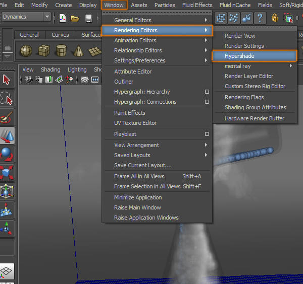The image size is (303, 284).
Task: Open the Curves shelf tab
Action: click(60, 35)
